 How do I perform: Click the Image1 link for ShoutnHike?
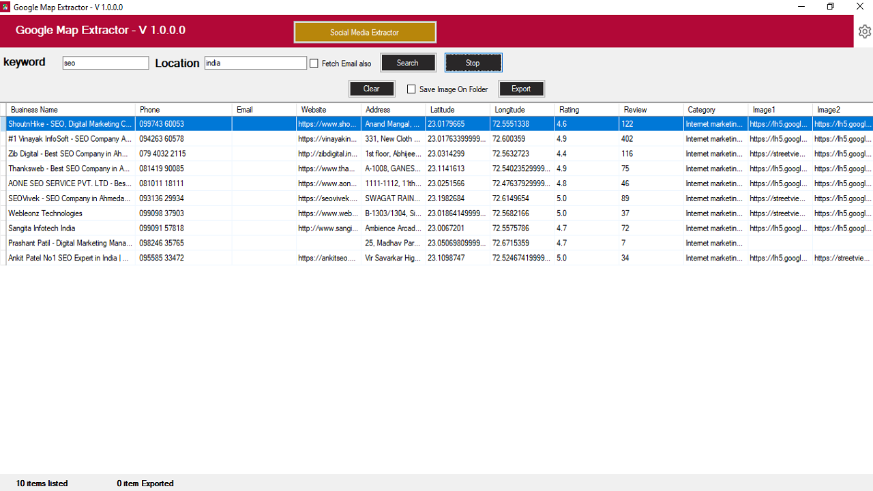tap(780, 123)
